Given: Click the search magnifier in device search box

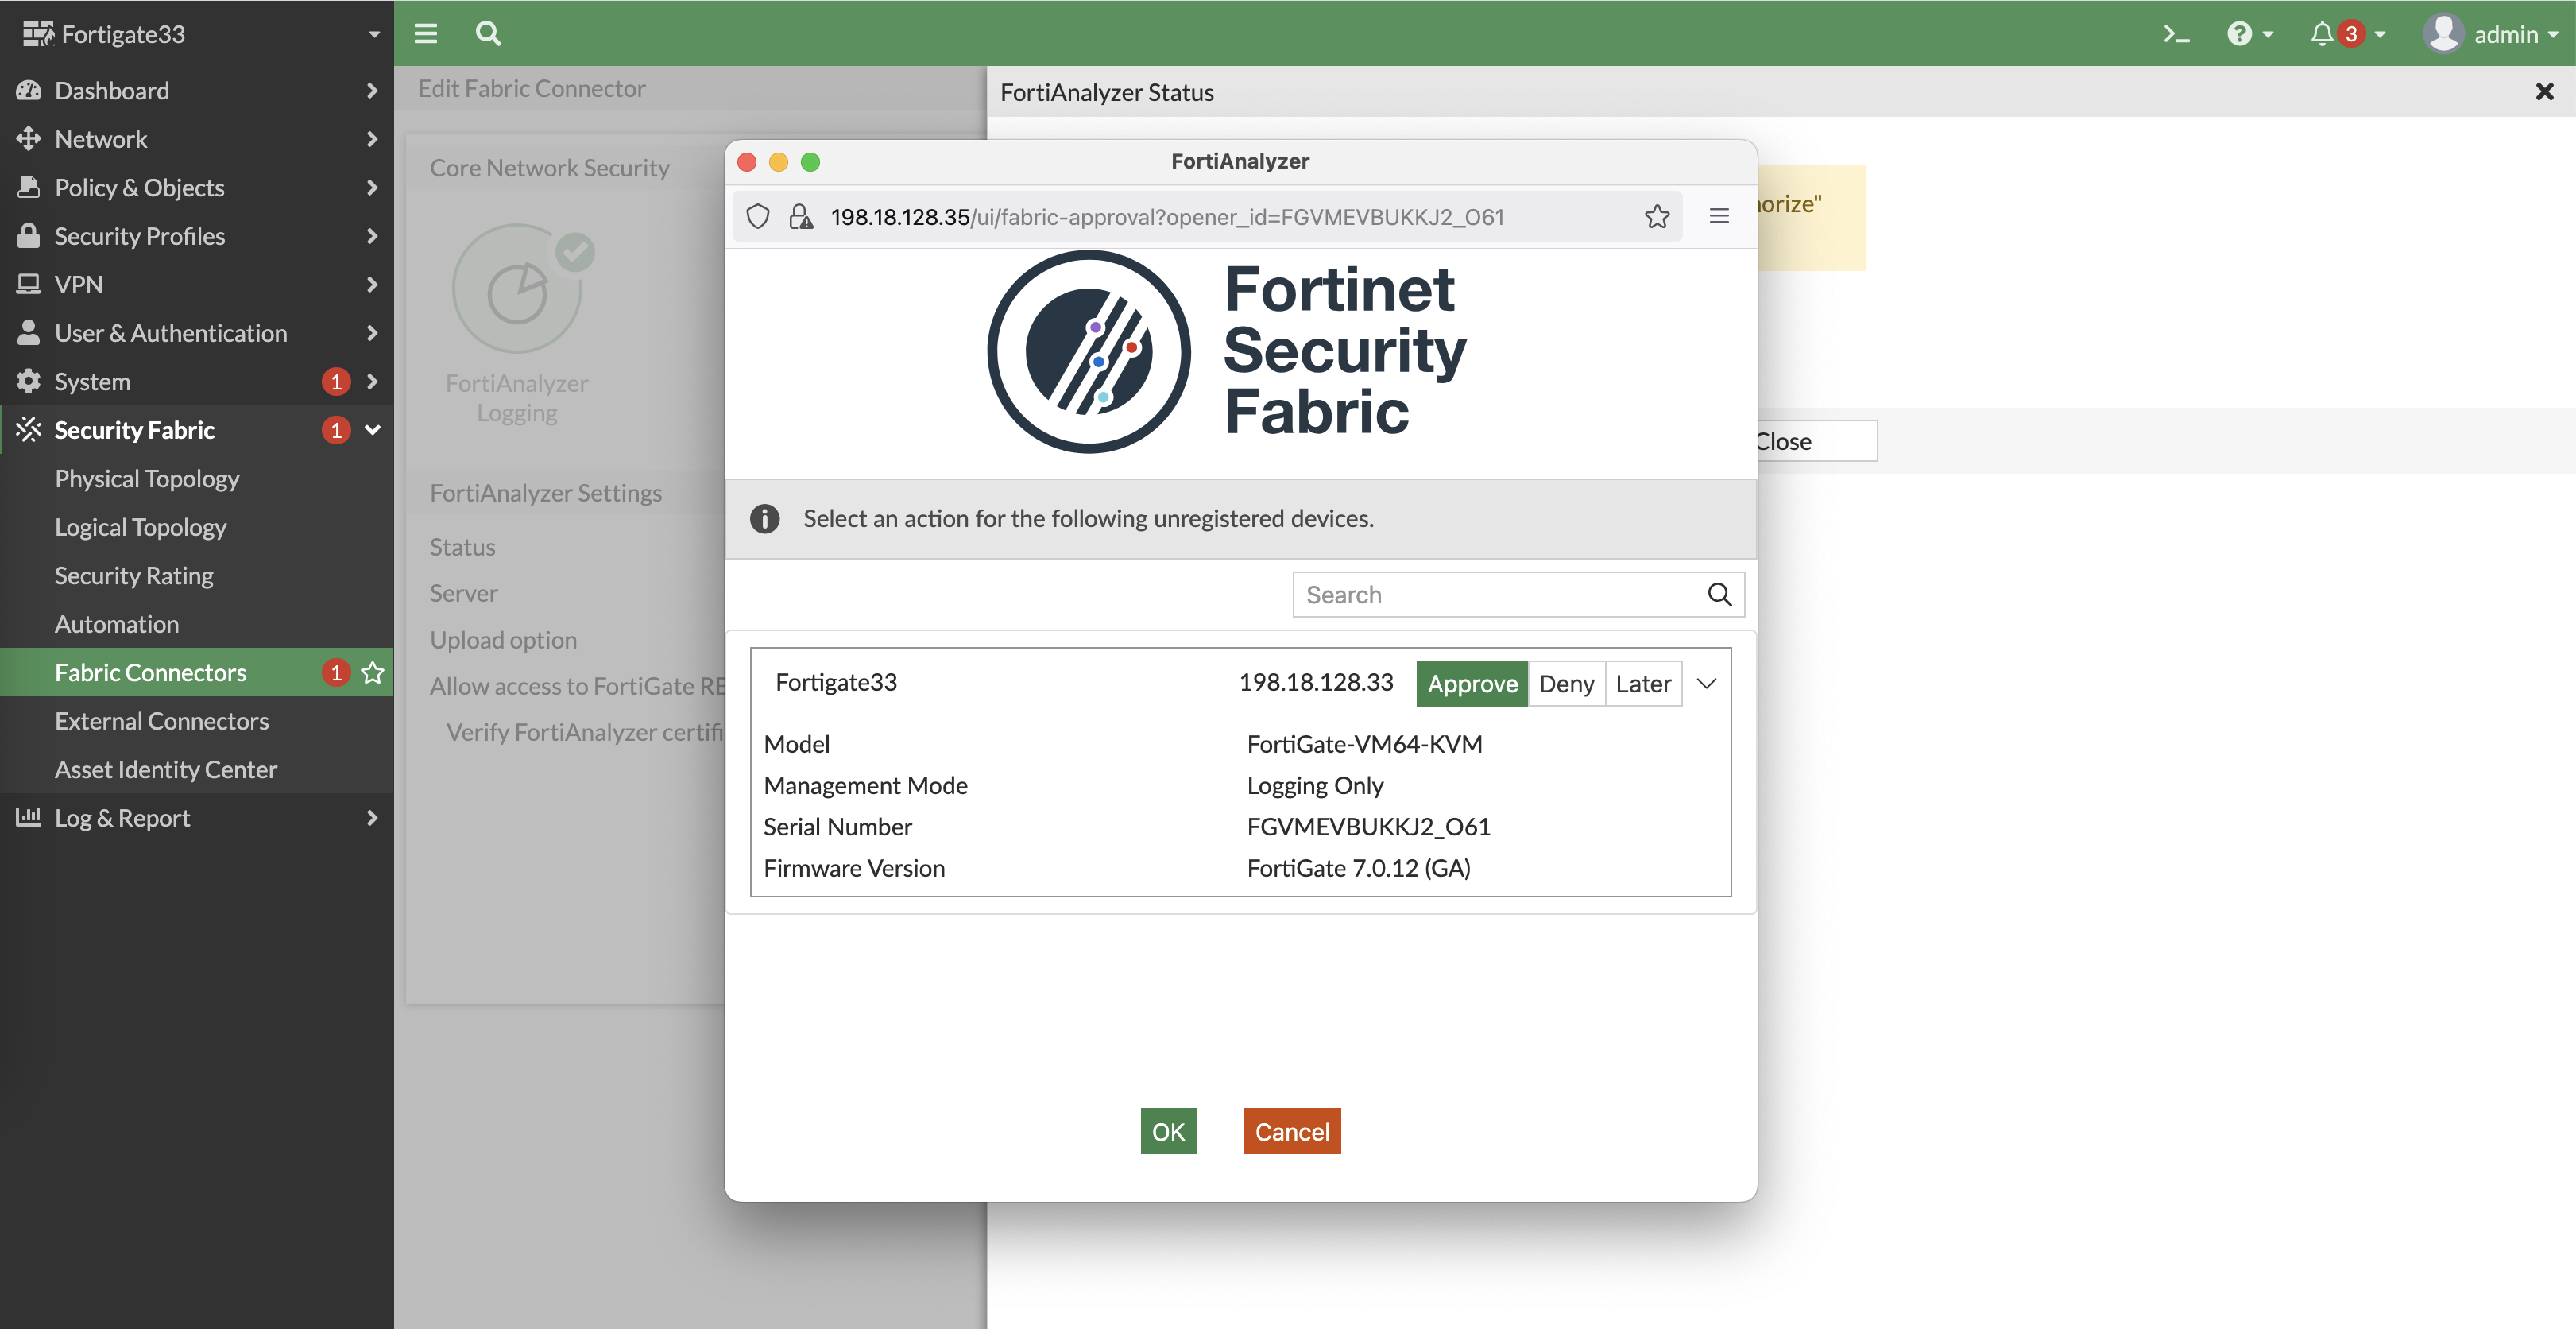Looking at the screenshot, I should point(1719,595).
